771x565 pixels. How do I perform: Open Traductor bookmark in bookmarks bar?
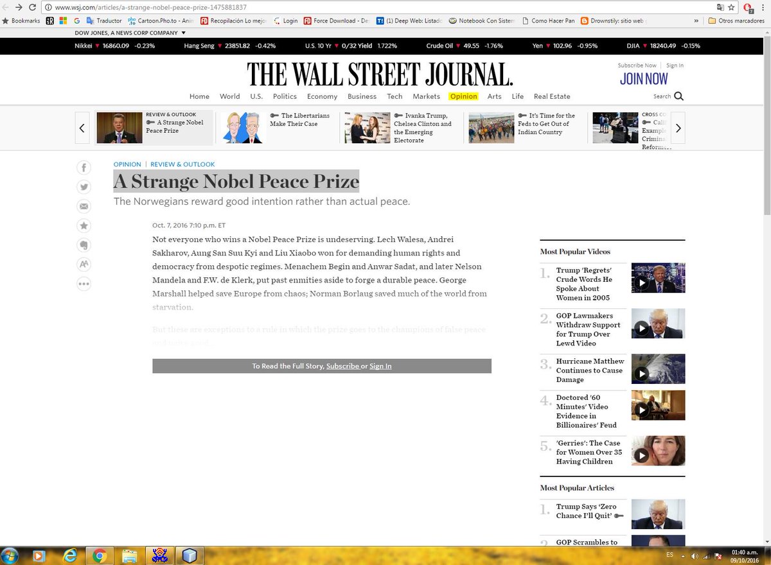[x=103, y=21]
